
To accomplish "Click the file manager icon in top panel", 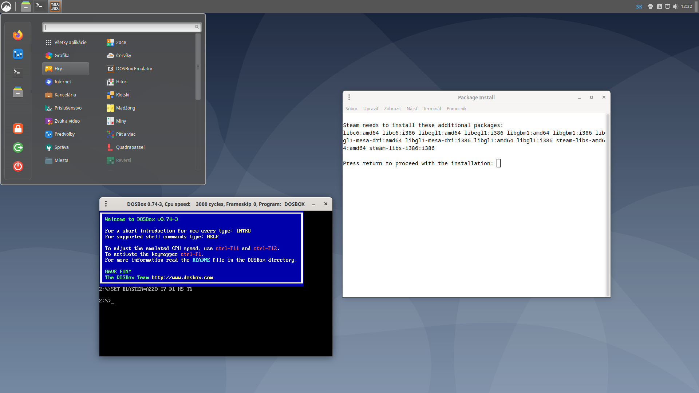I will click(26, 6).
